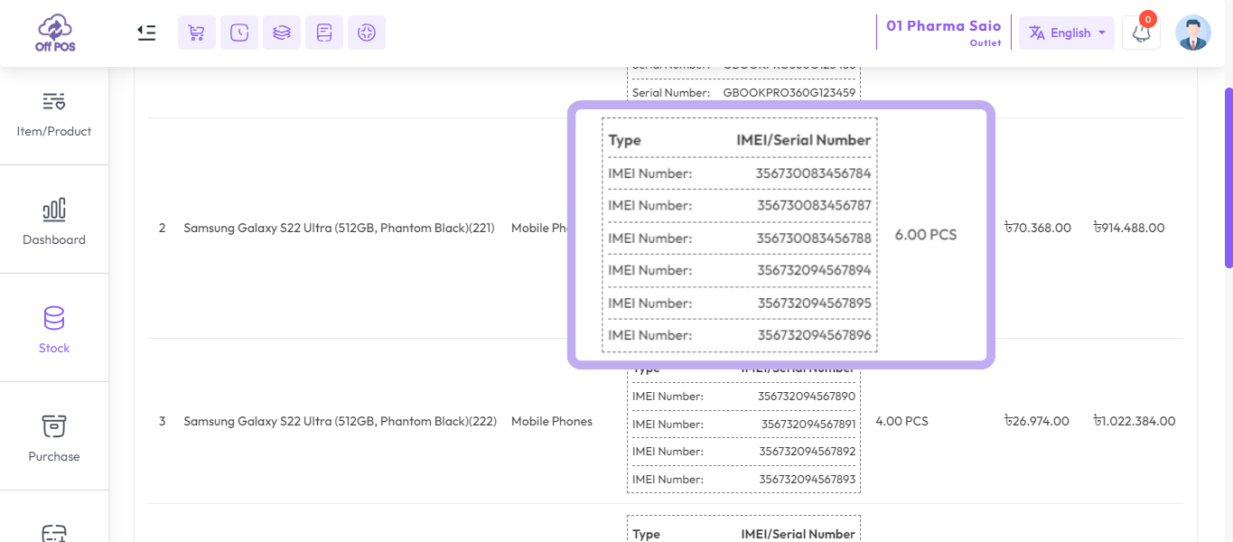Click the shopping cart icon in toolbar
1233x542 pixels.
(196, 33)
